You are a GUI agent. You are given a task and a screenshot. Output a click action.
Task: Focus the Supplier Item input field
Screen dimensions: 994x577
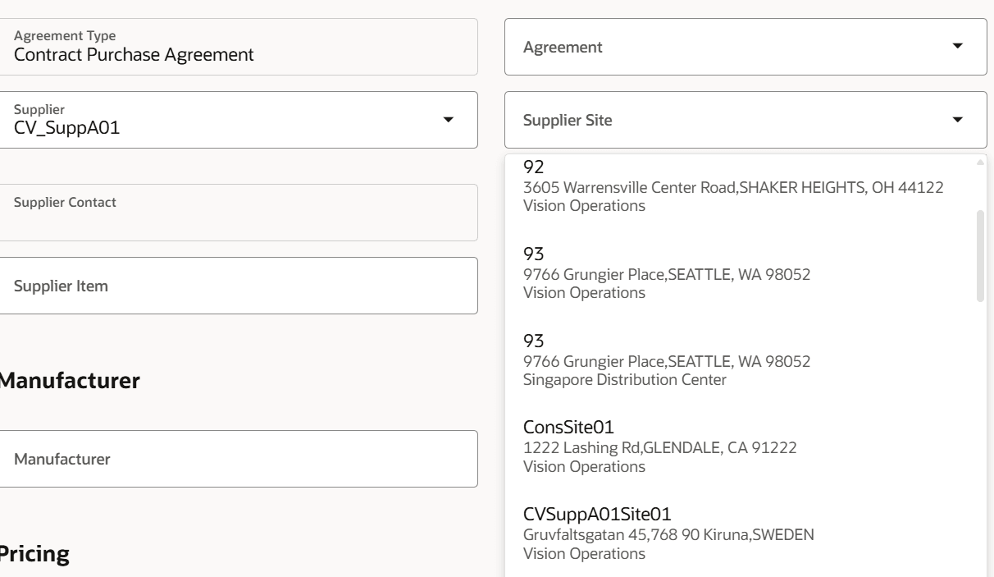[238, 286]
